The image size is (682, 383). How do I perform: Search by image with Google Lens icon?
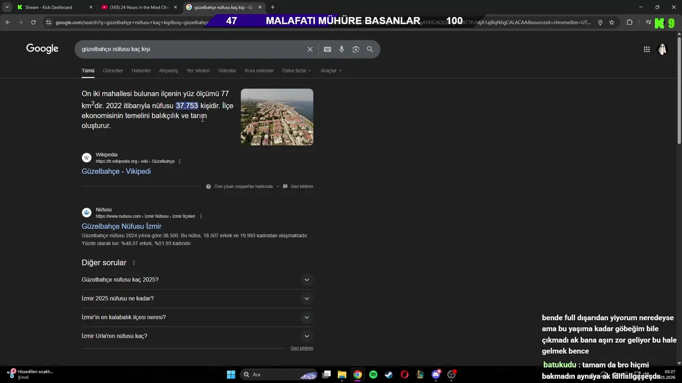pyautogui.click(x=356, y=49)
